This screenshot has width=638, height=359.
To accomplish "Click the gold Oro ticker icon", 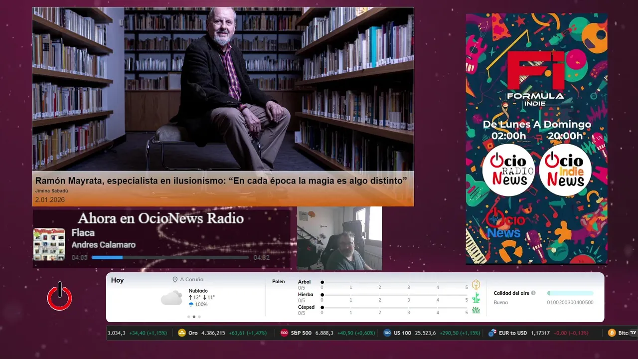I will coord(182,333).
